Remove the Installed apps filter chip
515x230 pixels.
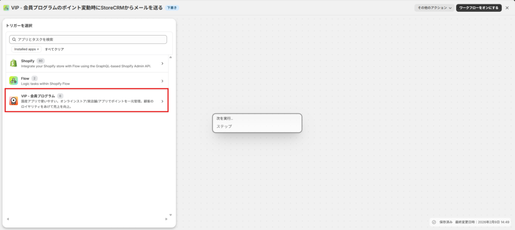click(38, 49)
